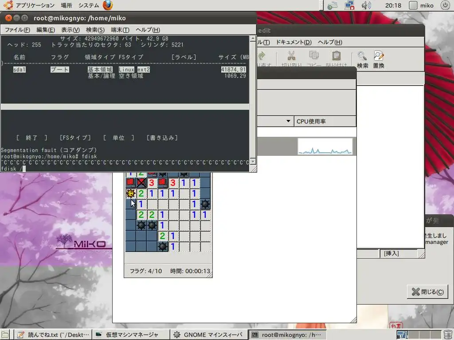Open the システム menu
Screen dimensions: 454x340
pyautogui.click(x=88, y=5)
